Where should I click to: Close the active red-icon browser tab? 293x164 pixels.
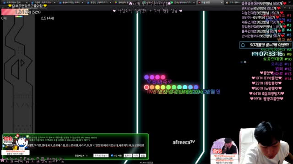pos(222,3)
